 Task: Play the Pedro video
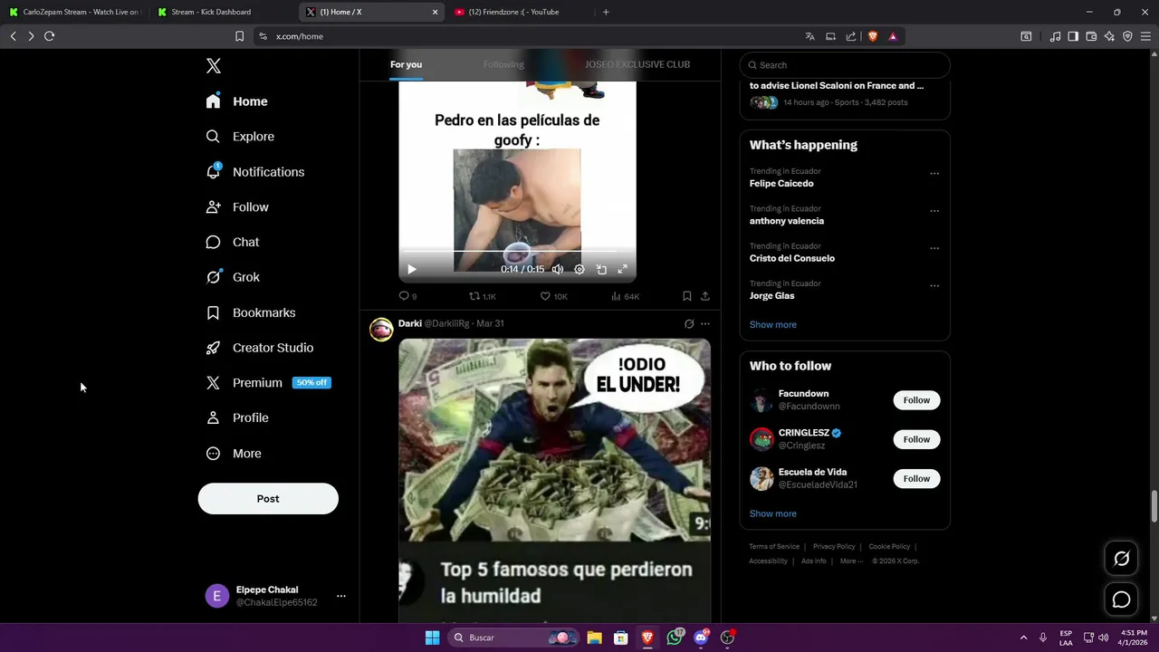tap(412, 269)
